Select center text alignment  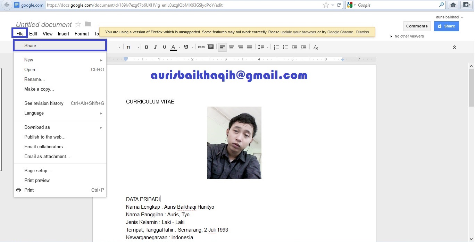(x=231, y=47)
